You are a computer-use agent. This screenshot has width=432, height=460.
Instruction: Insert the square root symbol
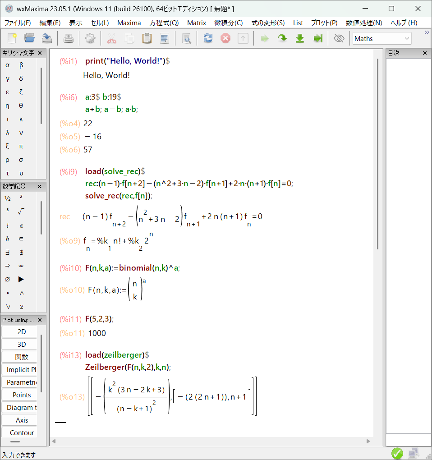21,212
